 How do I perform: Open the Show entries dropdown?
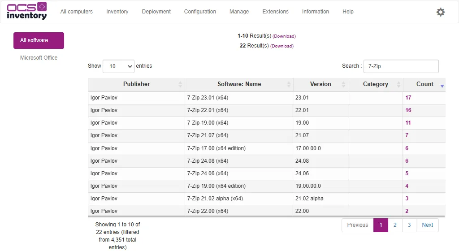118,66
